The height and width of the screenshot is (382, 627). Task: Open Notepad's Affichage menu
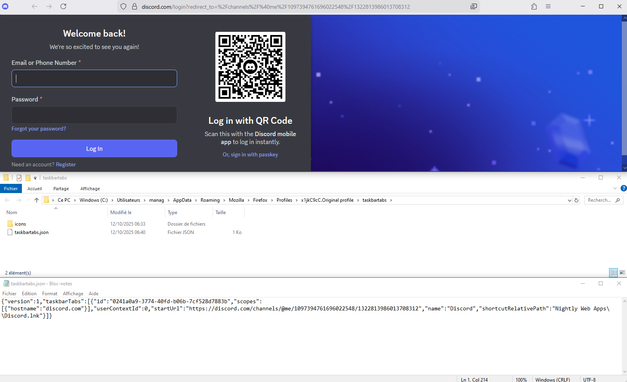[x=73, y=294]
